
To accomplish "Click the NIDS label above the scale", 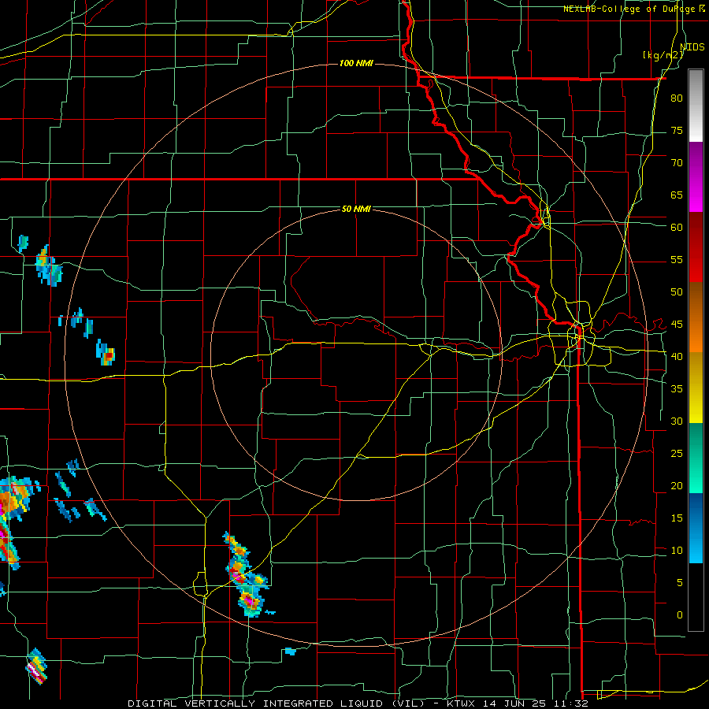I will 692,47.
